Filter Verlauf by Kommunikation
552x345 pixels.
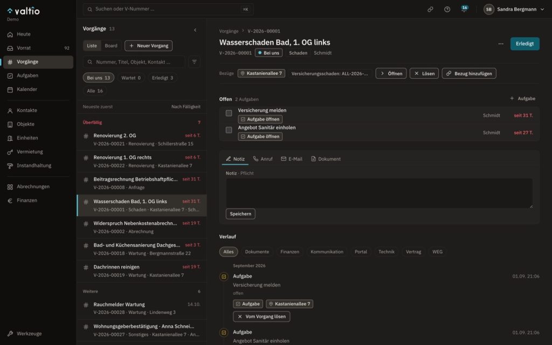[x=327, y=252]
